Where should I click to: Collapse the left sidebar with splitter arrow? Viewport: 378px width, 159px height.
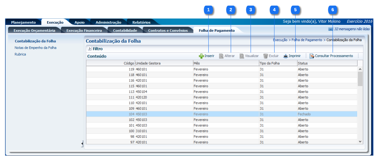coord(82,143)
